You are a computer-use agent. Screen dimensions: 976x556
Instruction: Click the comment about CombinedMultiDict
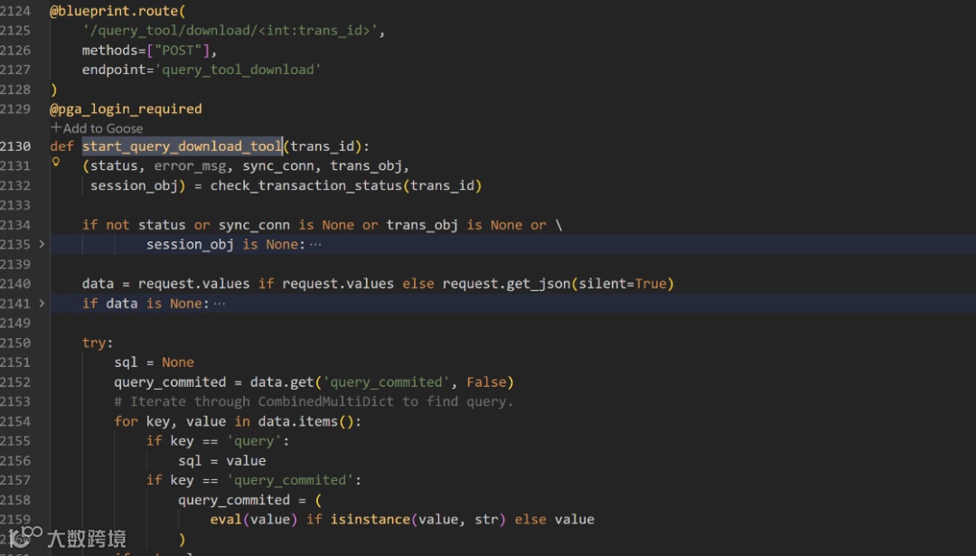(x=314, y=401)
